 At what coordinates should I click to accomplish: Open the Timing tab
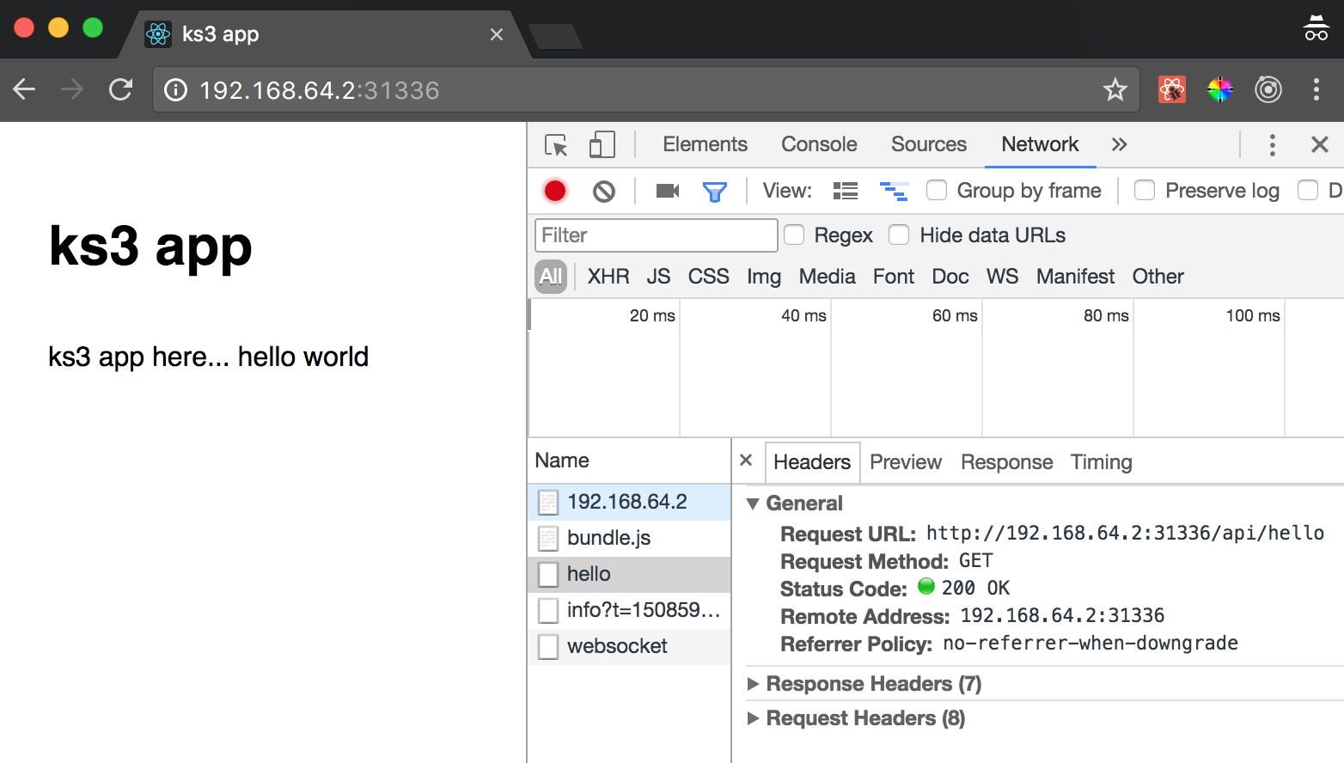click(x=1101, y=462)
